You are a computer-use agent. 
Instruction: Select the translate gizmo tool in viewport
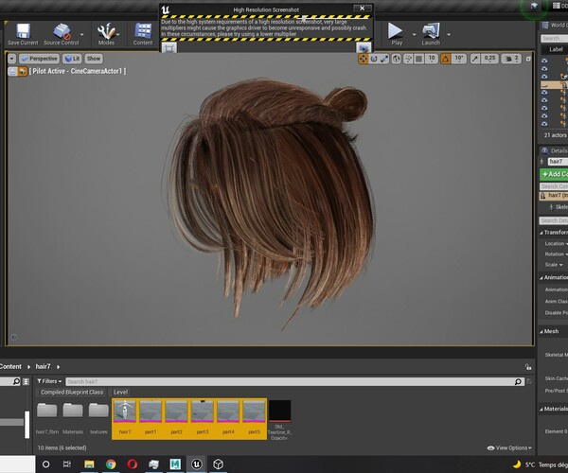(363, 59)
